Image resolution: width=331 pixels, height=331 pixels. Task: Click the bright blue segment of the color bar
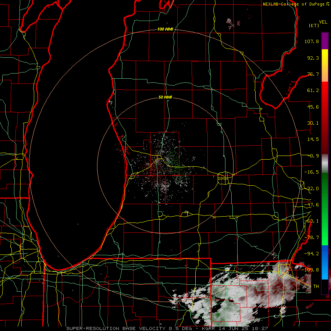(x=325, y=262)
